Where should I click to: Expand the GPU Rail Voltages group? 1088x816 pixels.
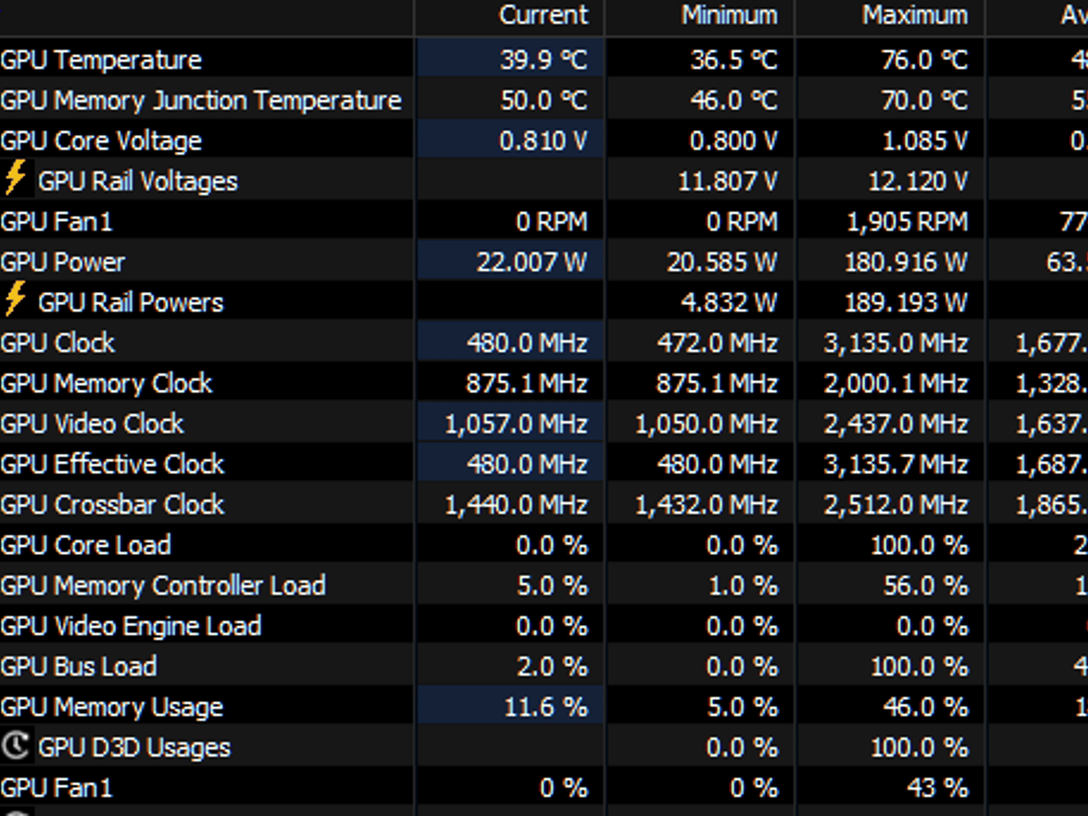138,181
